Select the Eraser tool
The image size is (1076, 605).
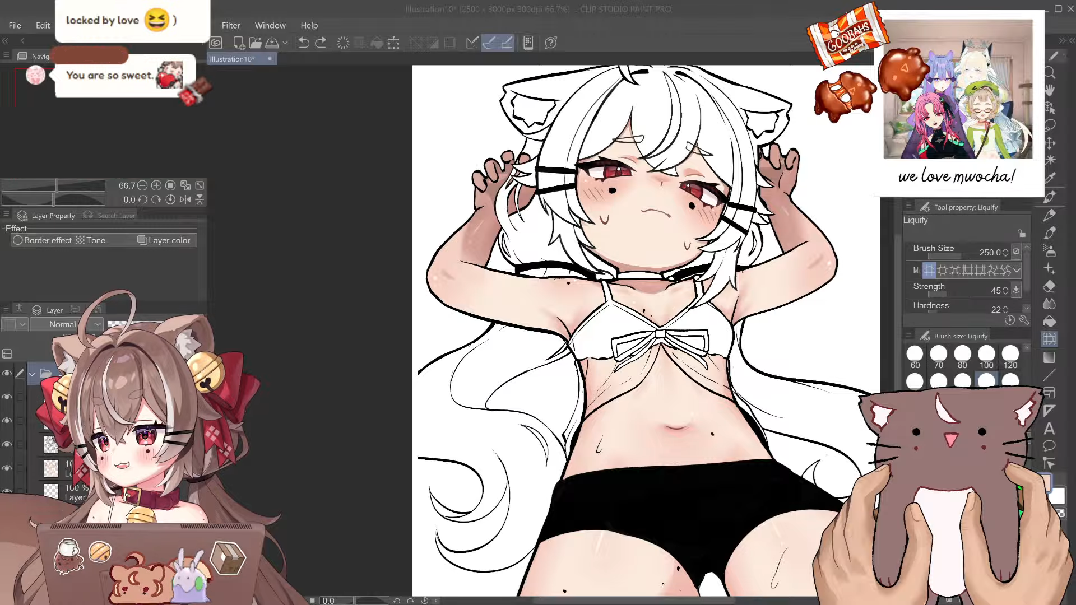click(x=1050, y=287)
